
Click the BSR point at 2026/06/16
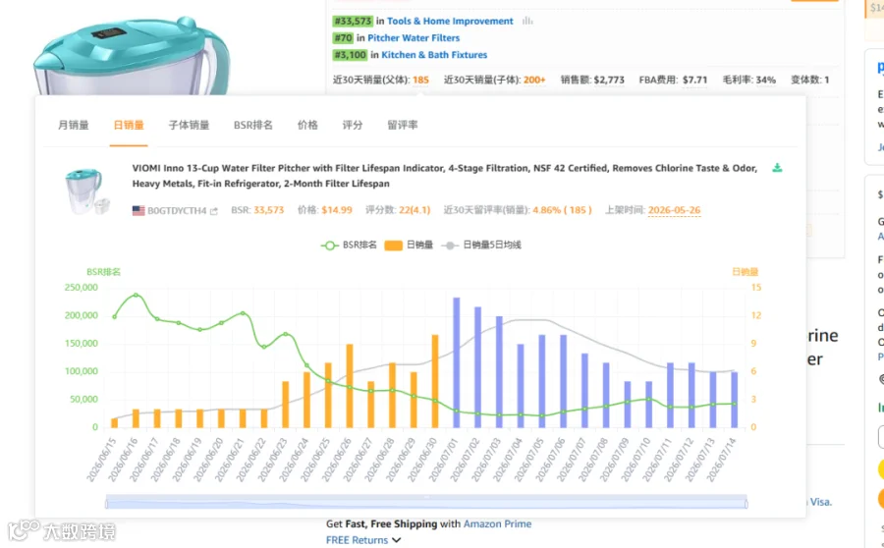click(x=136, y=295)
